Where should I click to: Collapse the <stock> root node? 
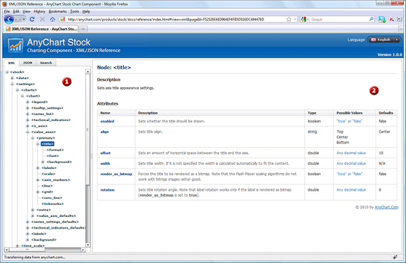point(7,72)
